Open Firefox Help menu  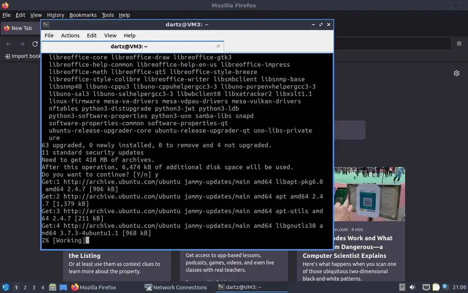point(124,15)
